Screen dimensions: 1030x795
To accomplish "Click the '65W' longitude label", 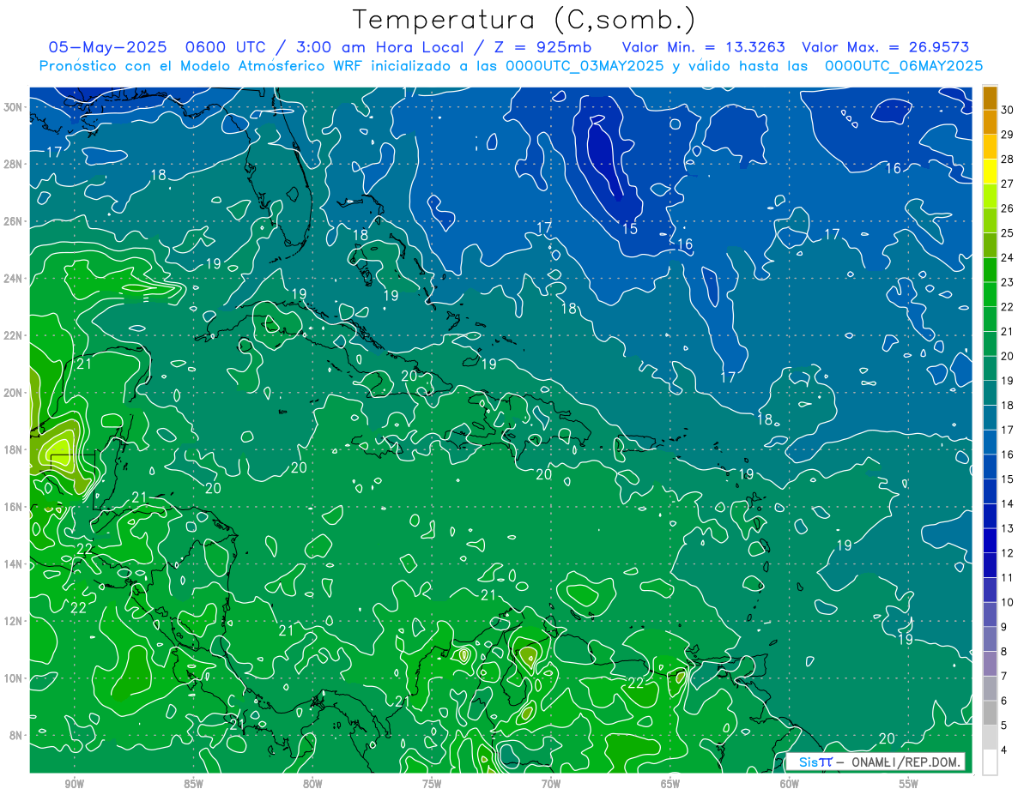I will [x=670, y=784].
